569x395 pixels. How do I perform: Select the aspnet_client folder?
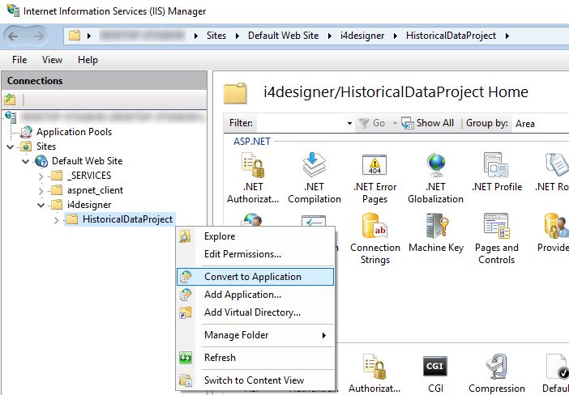[95, 190]
